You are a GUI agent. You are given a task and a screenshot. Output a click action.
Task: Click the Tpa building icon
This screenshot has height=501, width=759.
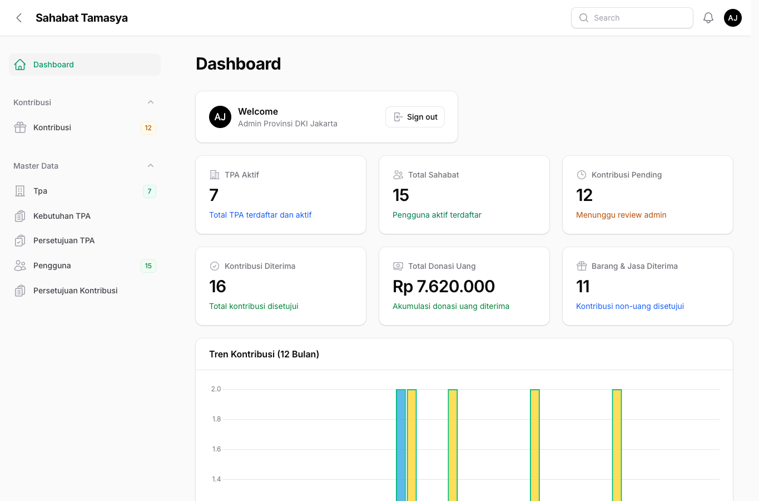[20, 191]
